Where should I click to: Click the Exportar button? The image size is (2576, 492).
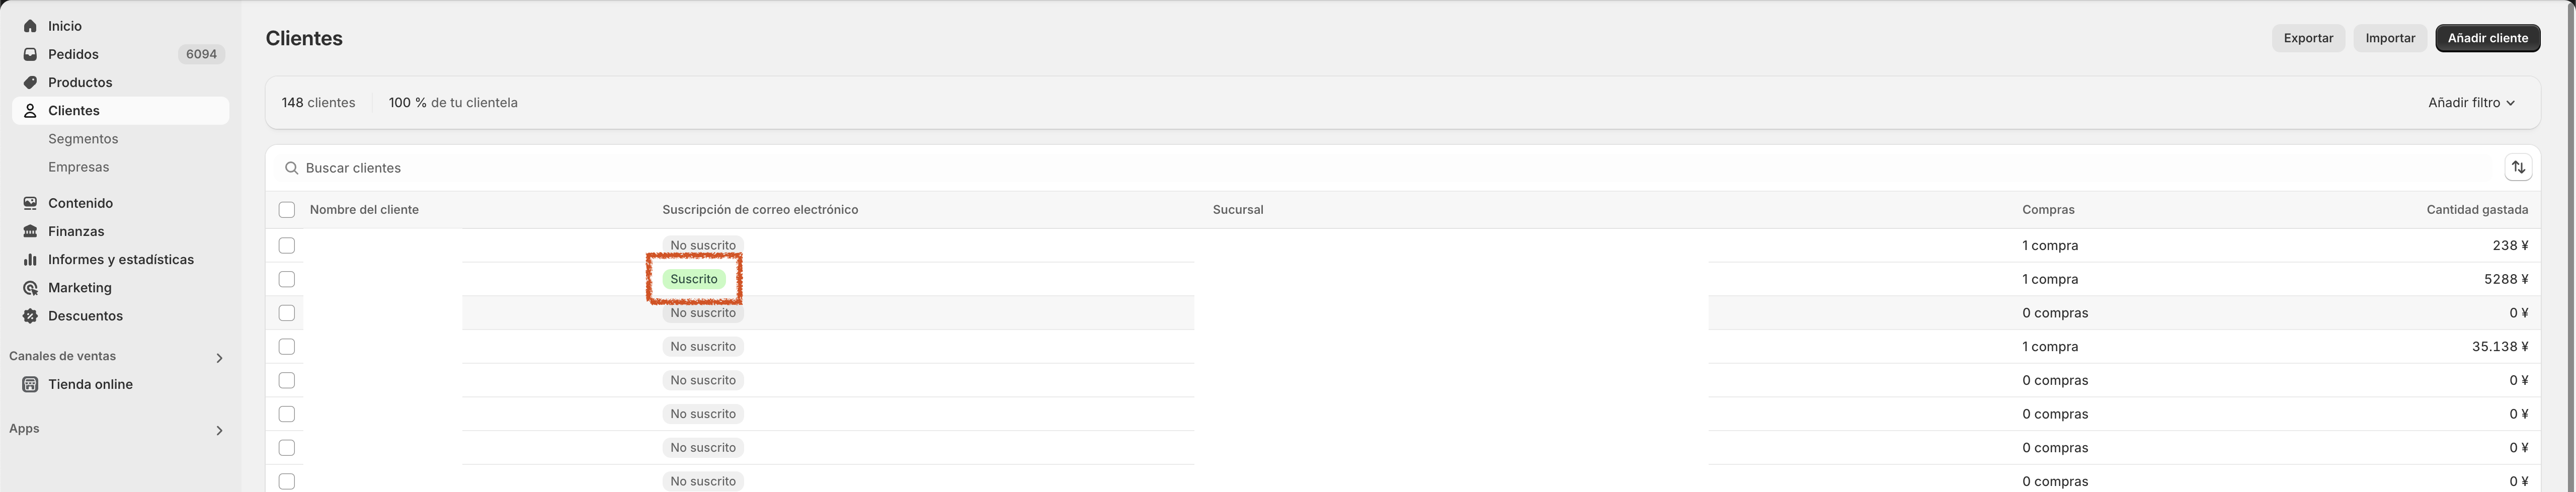(2308, 38)
